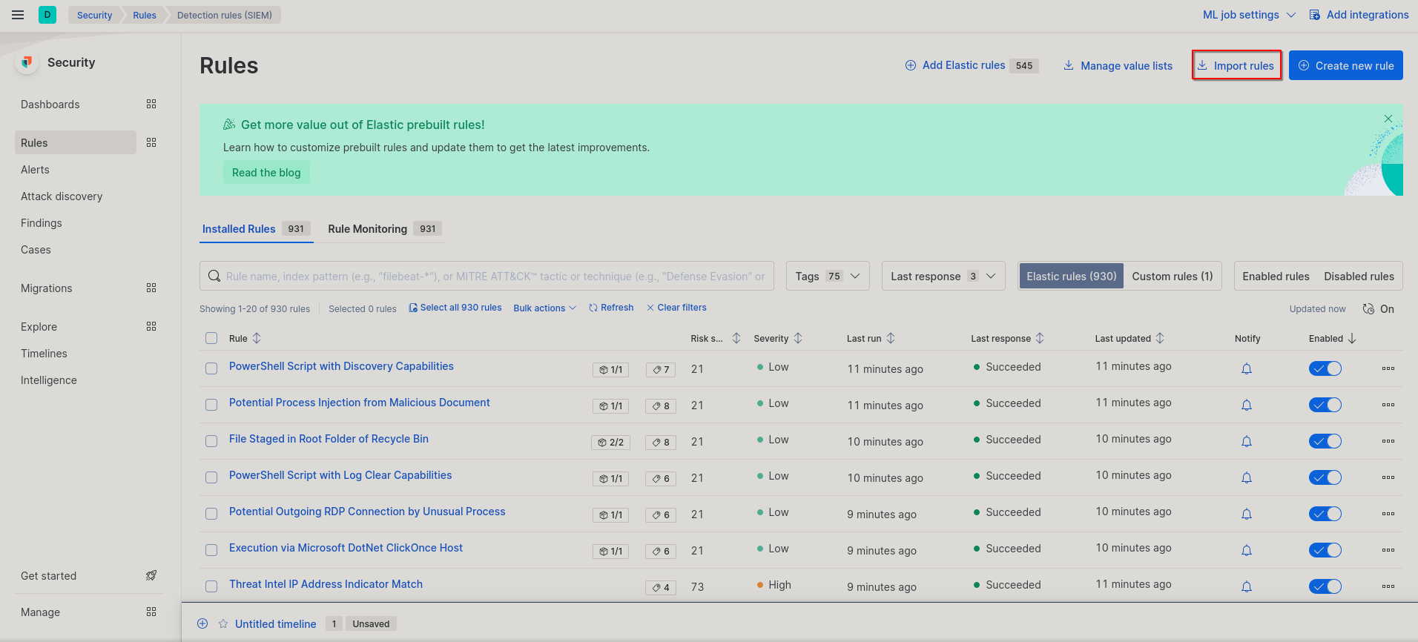Open Alerts in the sidebar
Image resolution: width=1418 pixels, height=642 pixels.
(35, 170)
